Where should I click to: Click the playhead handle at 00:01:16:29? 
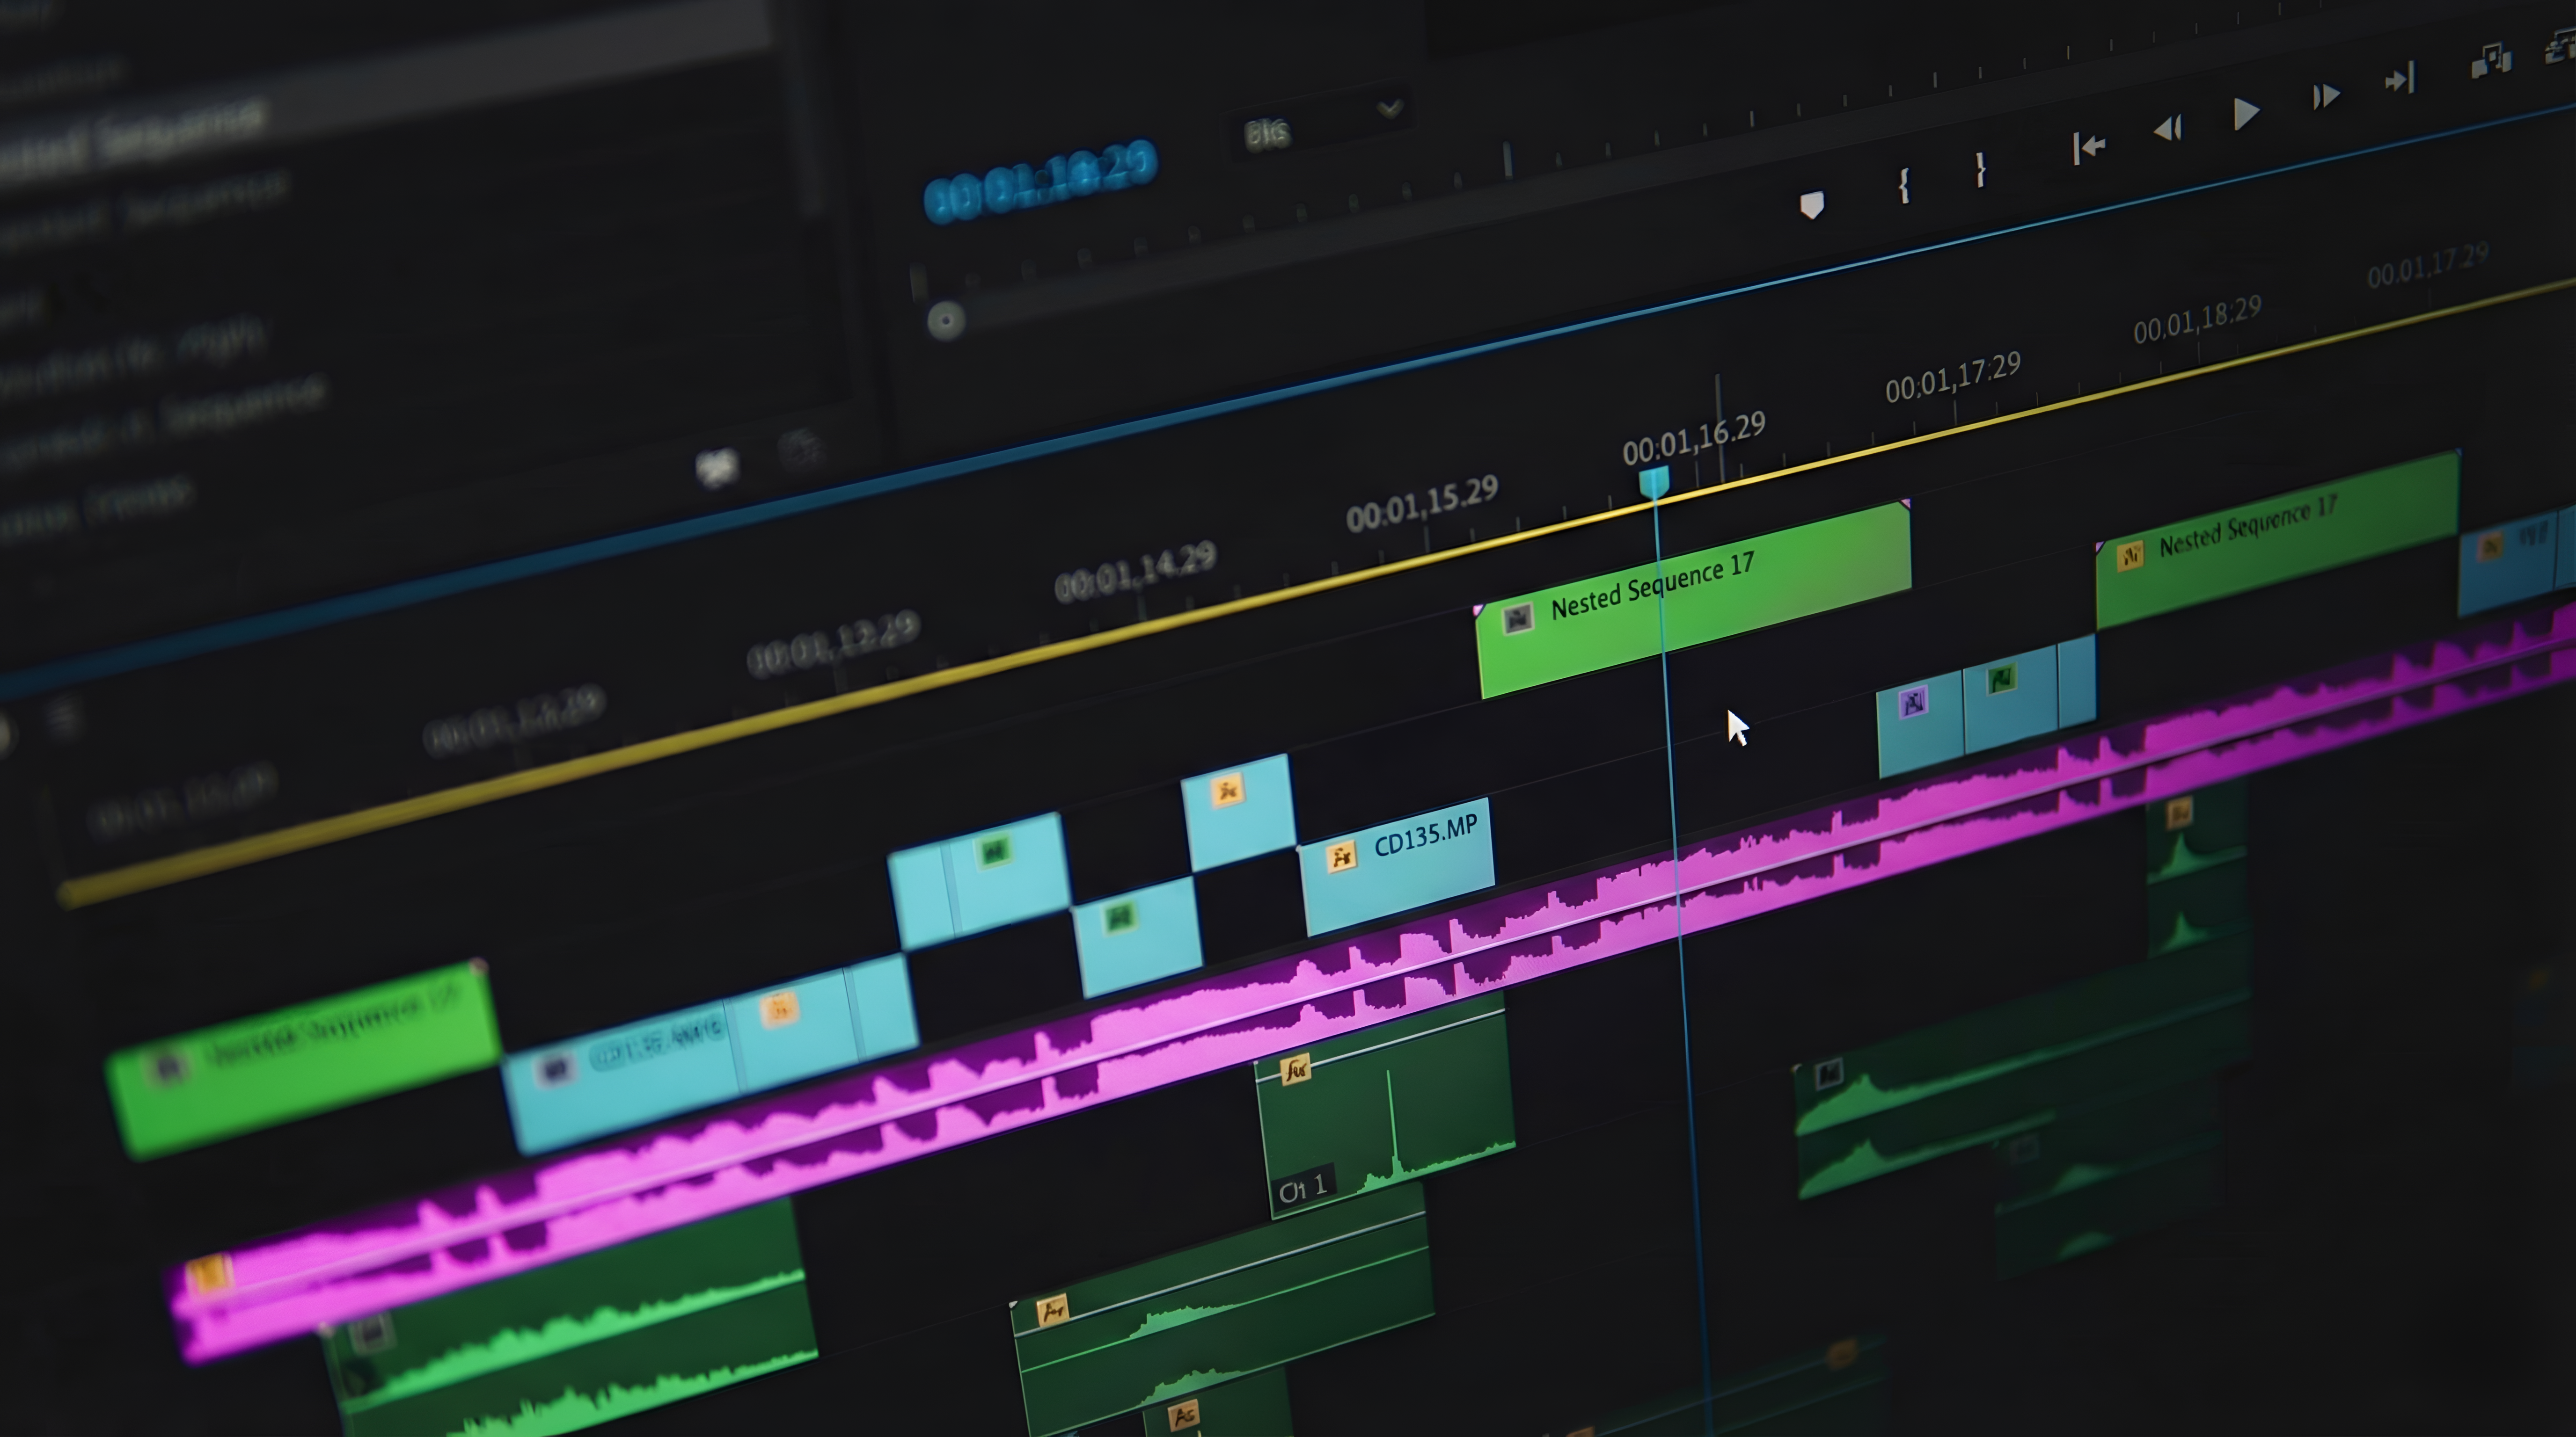1654,483
